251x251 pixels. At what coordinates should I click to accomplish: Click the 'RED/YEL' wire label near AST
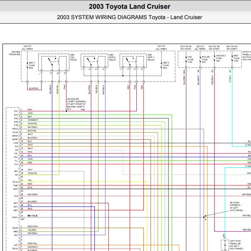(32, 244)
